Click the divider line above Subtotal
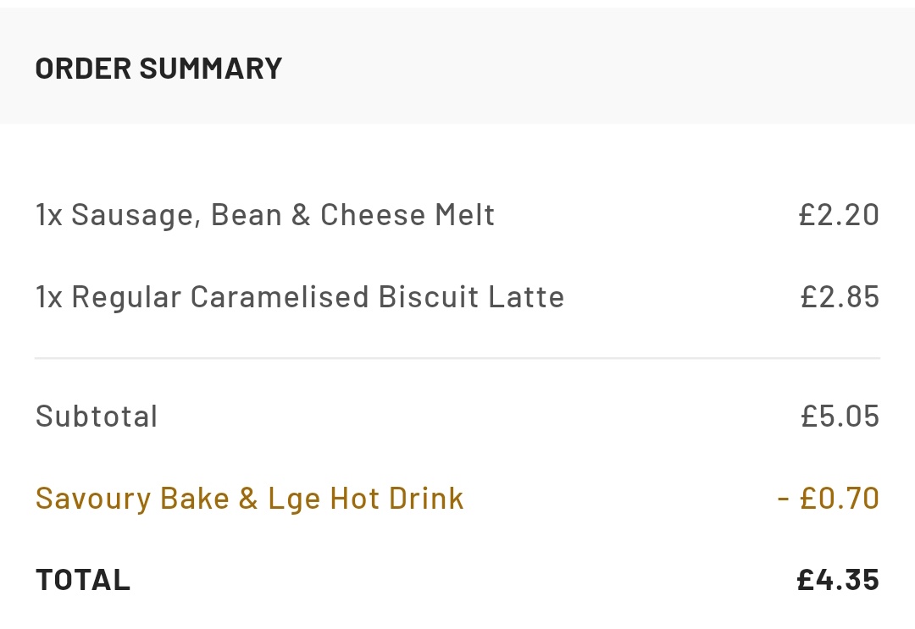The height and width of the screenshot is (629, 915). [457, 358]
